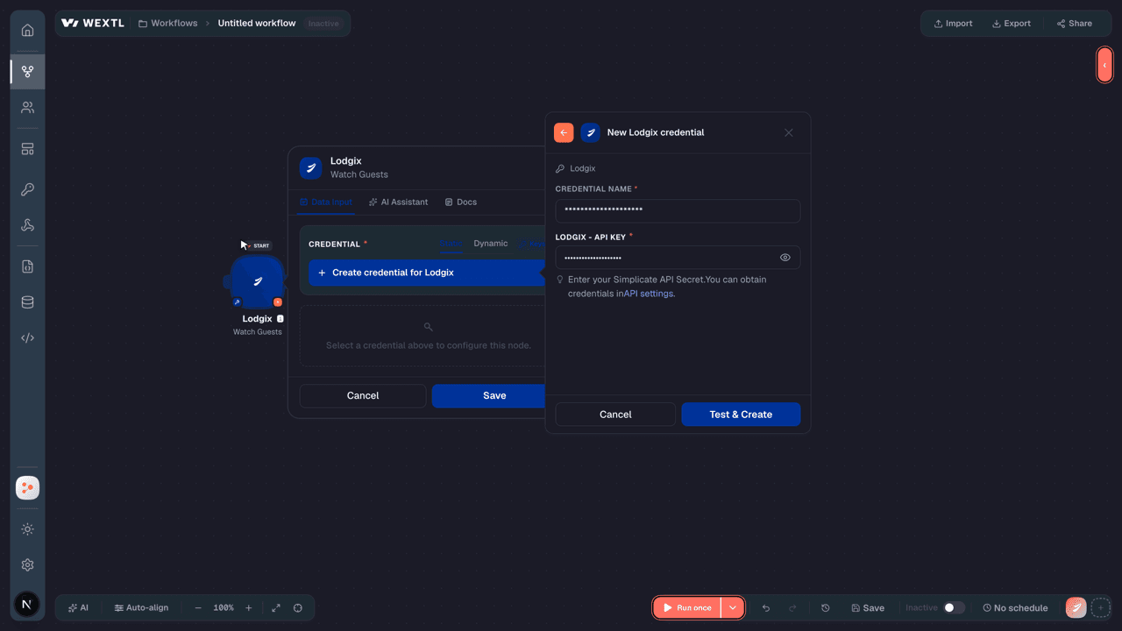The image size is (1122, 631).
Task: Click the Test & Create button
Action: click(741, 415)
